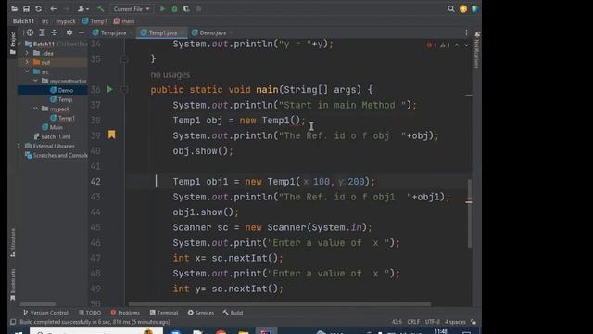Navigate back with the left arrow

point(54,8)
